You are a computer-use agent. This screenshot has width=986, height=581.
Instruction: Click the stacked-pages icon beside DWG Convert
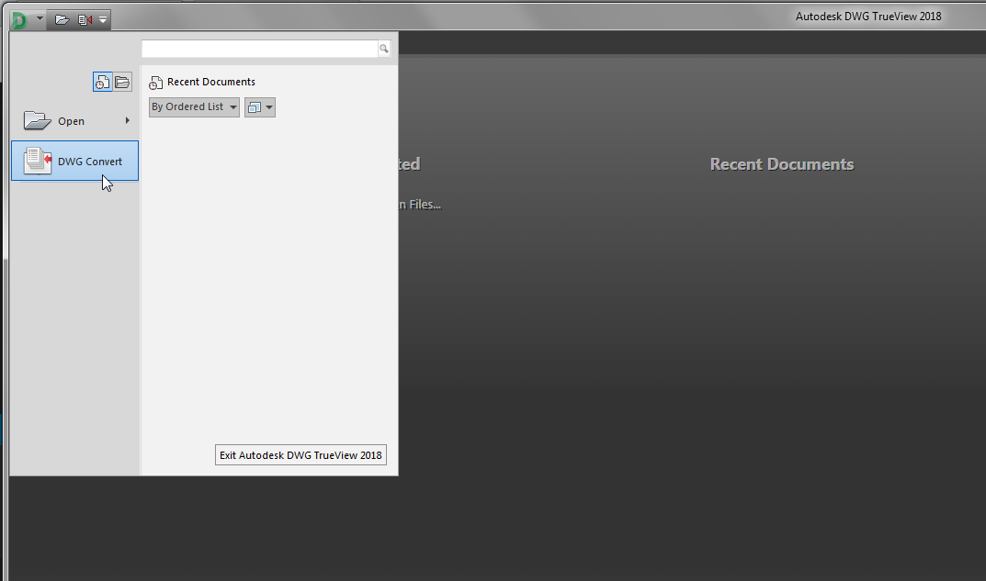click(37, 161)
